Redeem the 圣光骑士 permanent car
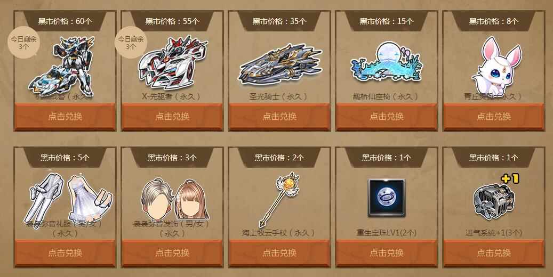553x277 pixels. click(279, 116)
